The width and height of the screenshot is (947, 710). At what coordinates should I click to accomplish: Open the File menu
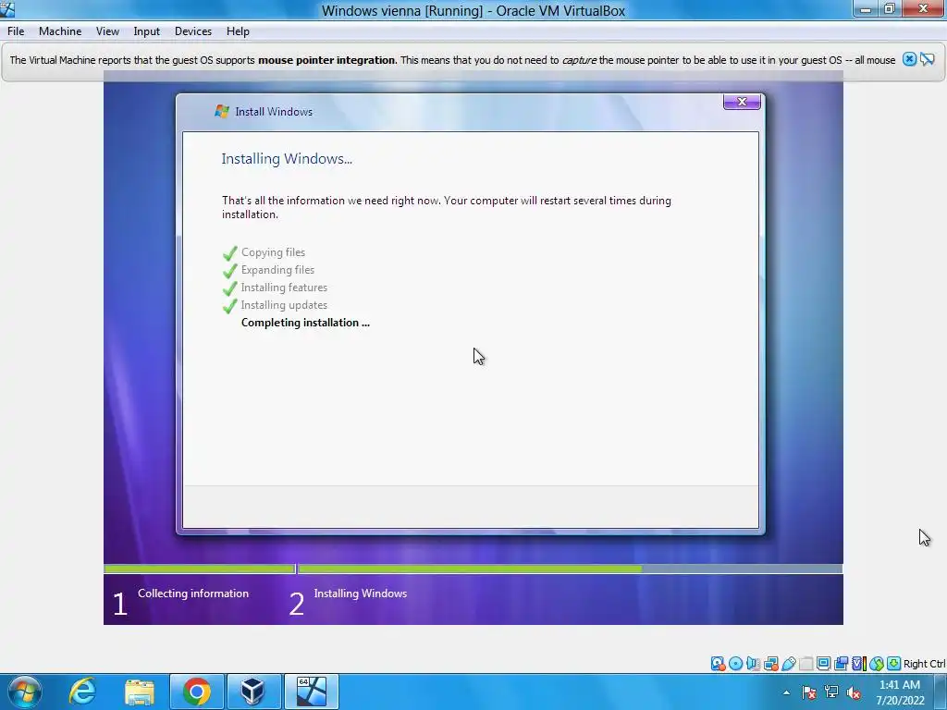click(x=16, y=31)
